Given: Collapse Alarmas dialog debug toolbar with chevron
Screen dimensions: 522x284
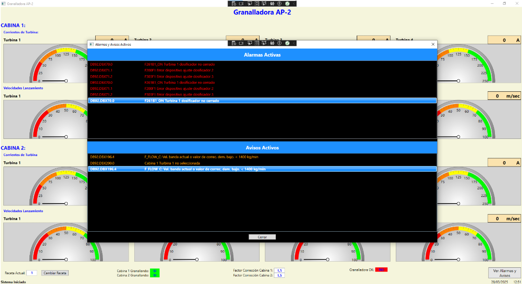Looking at the screenshot, I should [293, 43].
